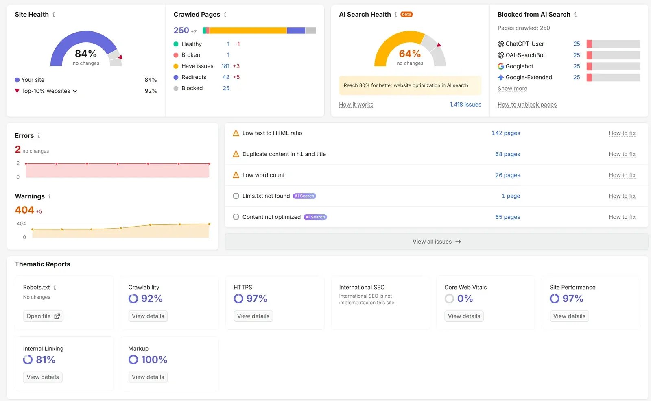
Task: Click the Markup score ring icon
Action: pos(133,360)
